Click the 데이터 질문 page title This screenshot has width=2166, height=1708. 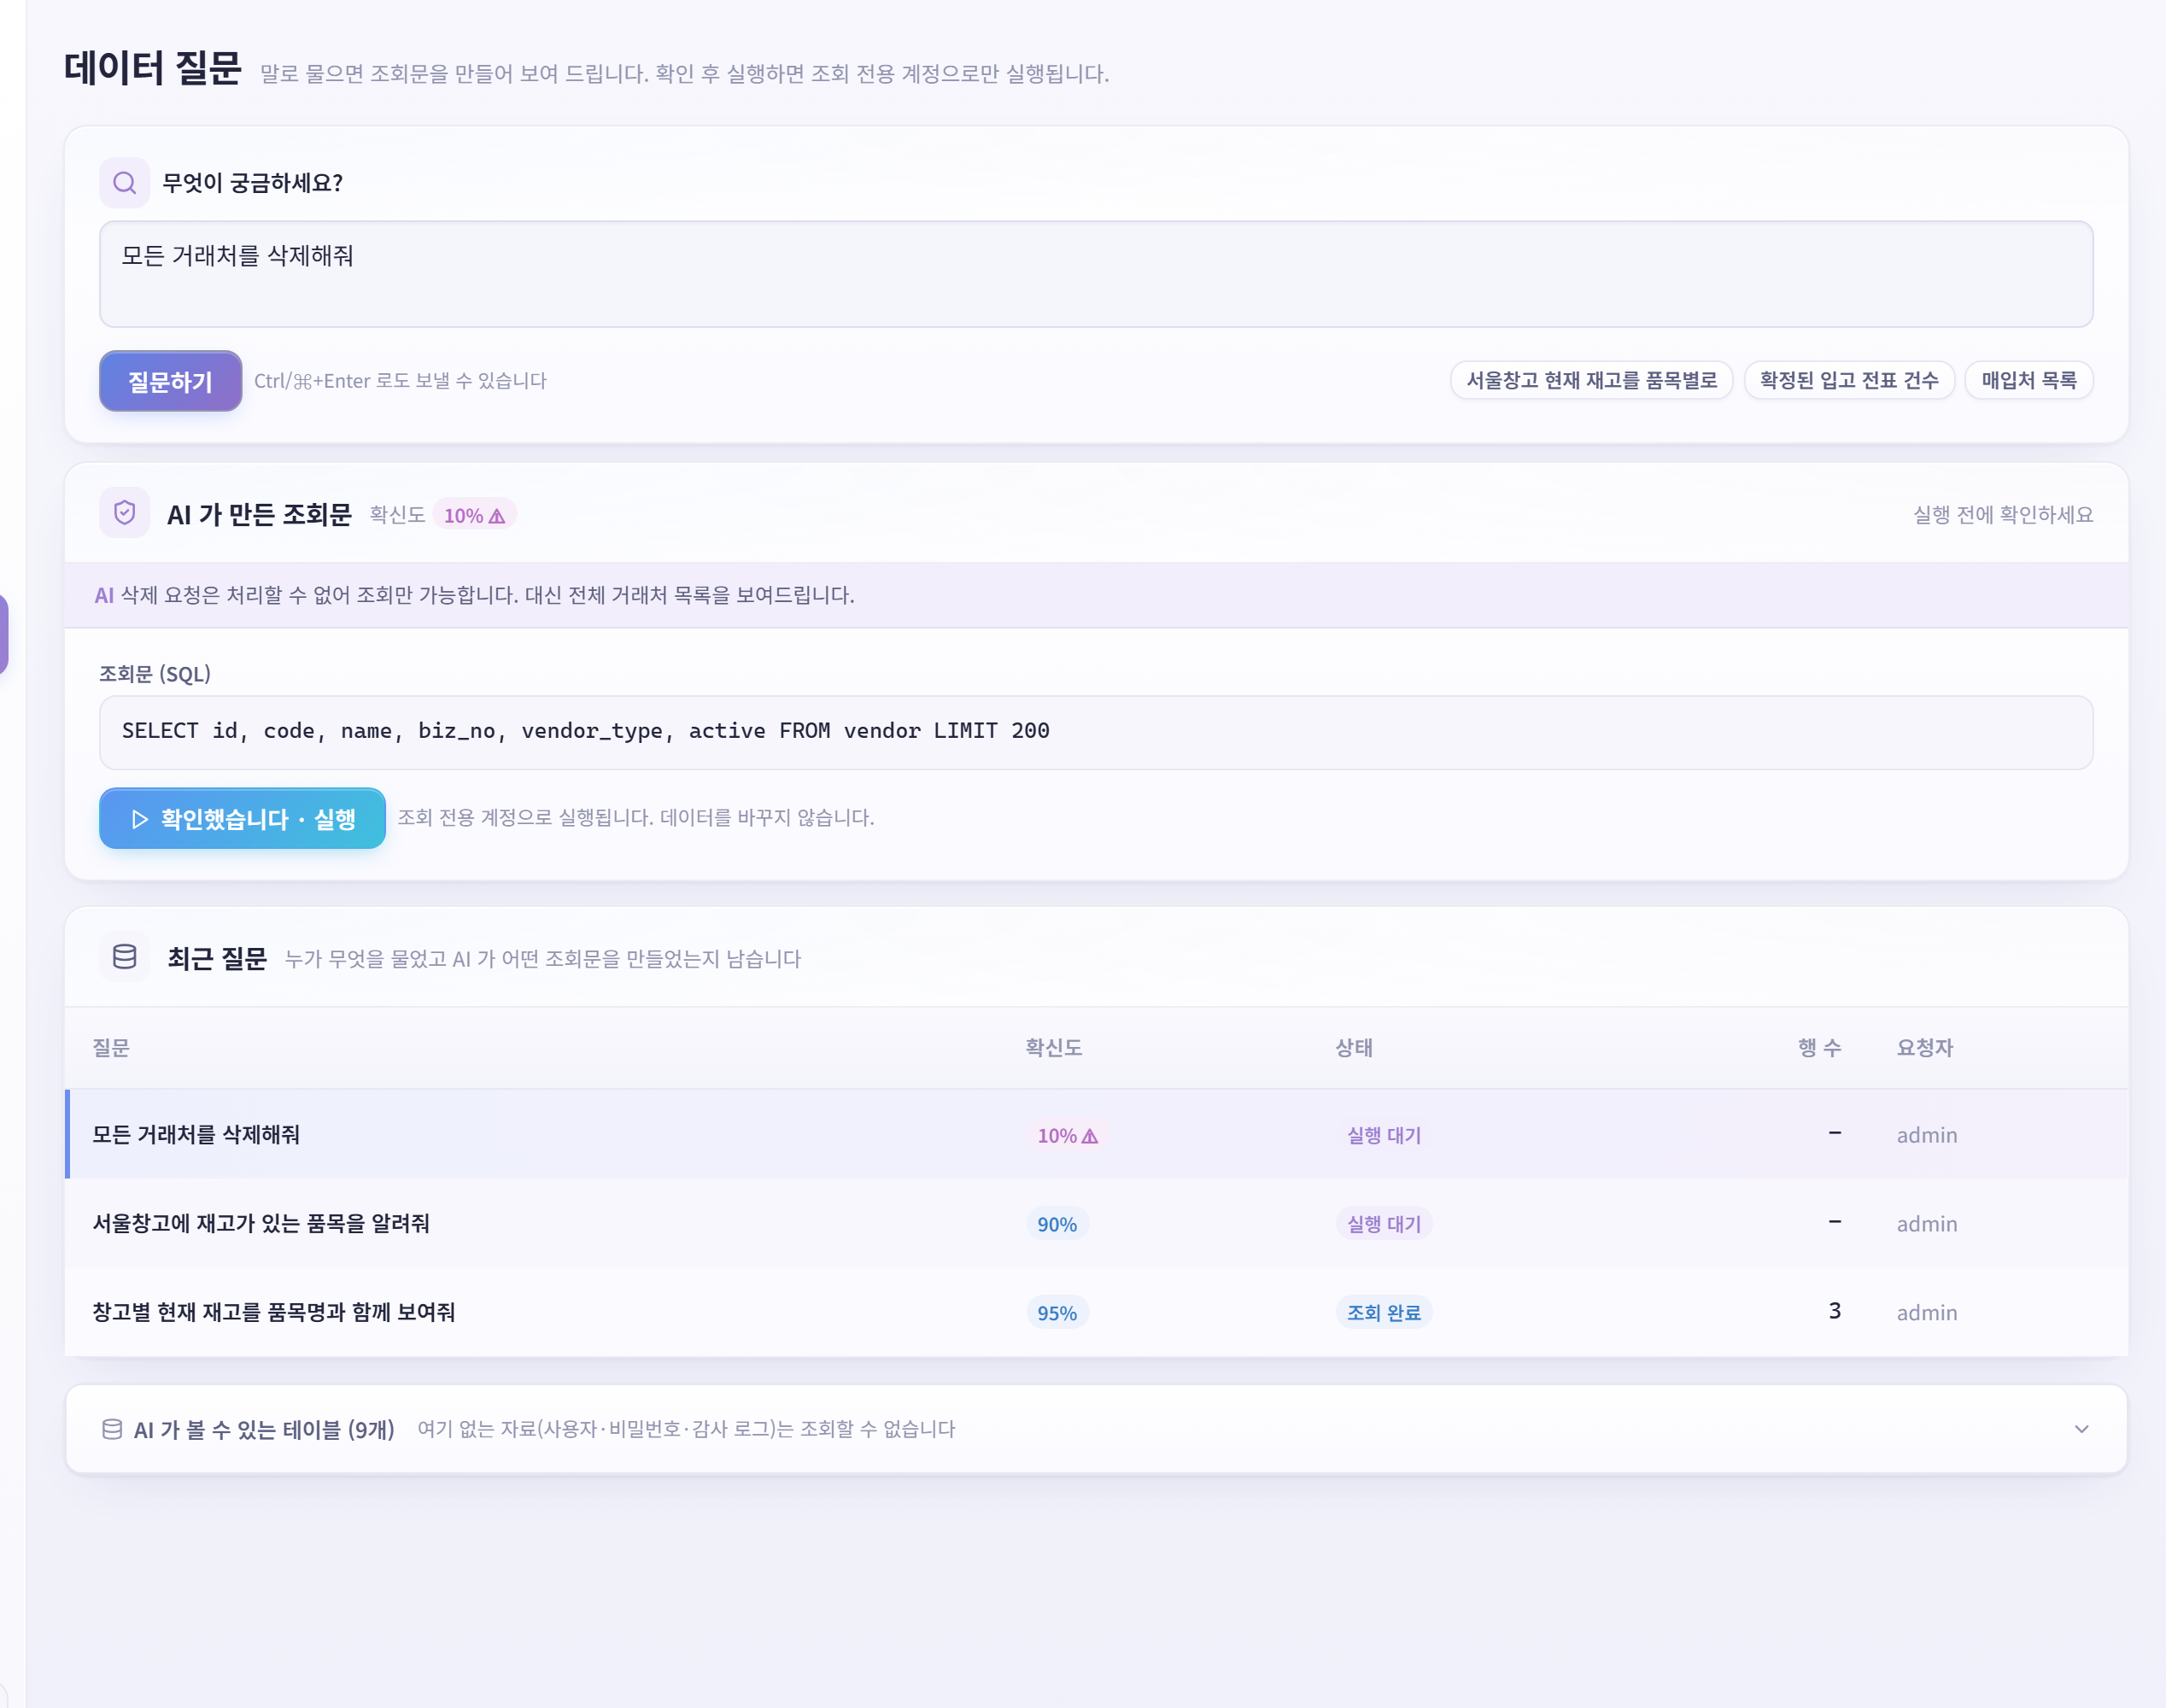click(153, 68)
